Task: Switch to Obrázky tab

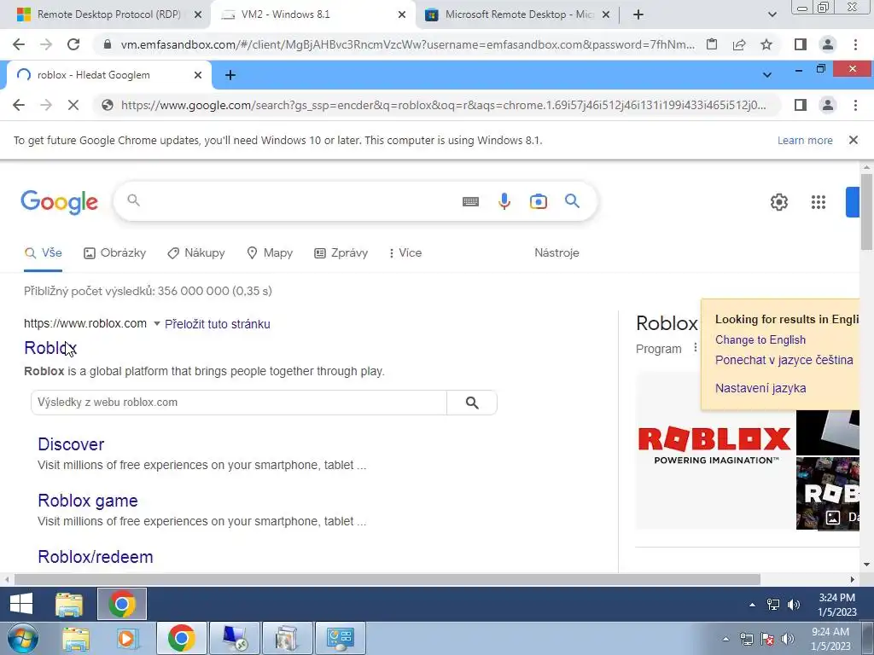Action: [x=115, y=252]
